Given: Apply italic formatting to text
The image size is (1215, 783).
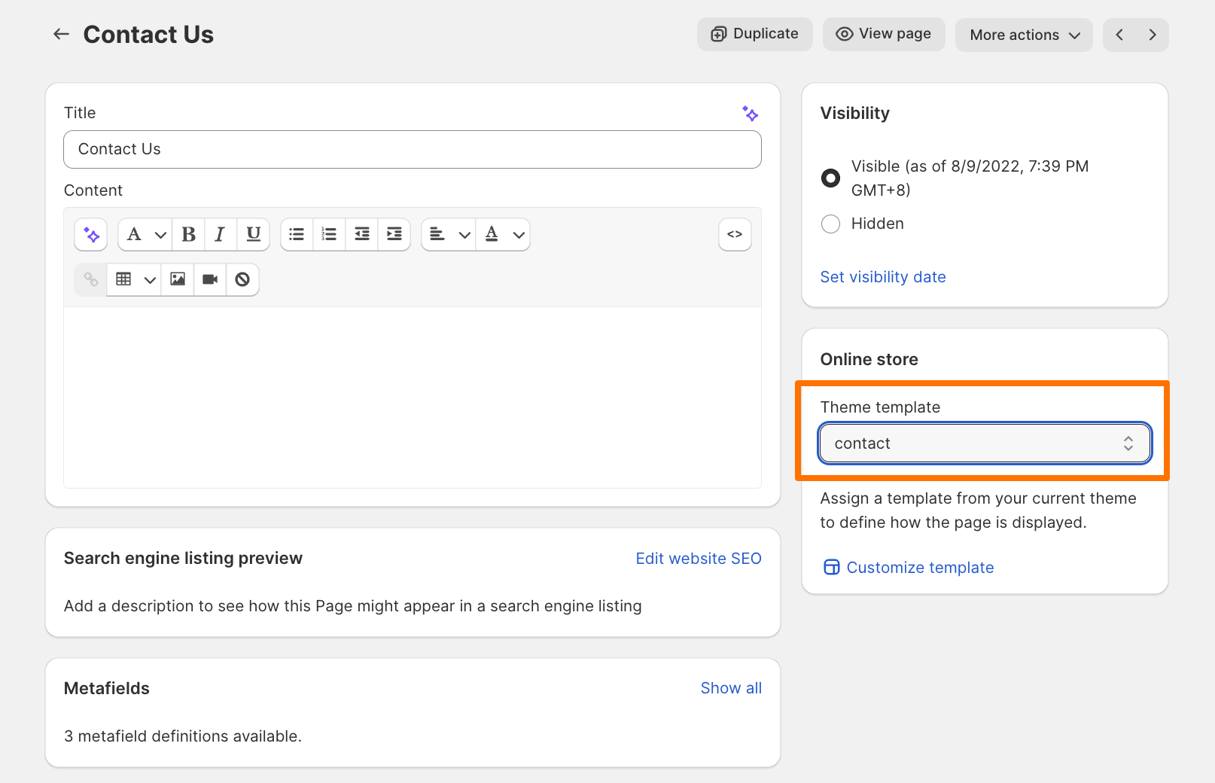Looking at the screenshot, I should click(x=220, y=235).
